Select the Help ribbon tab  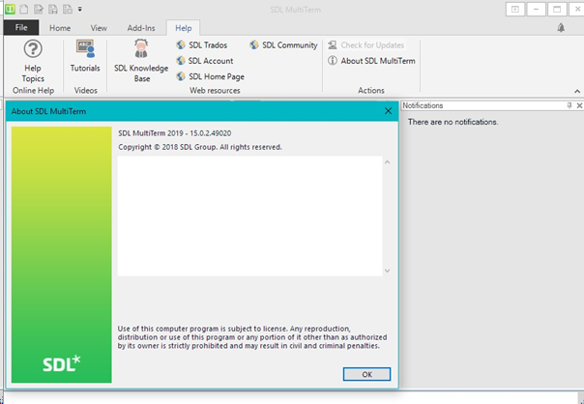coord(184,28)
